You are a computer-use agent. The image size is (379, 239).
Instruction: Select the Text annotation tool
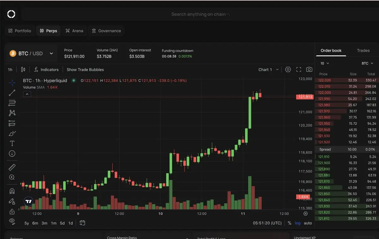point(12,144)
